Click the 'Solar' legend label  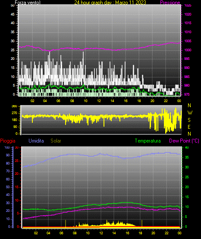pos(56,141)
